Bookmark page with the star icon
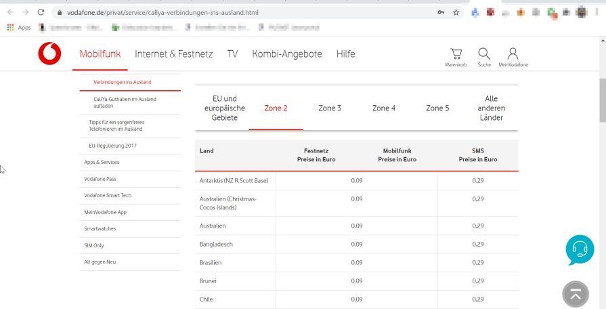Image resolution: width=606 pixels, height=309 pixels. pyautogui.click(x=456, y=12)
